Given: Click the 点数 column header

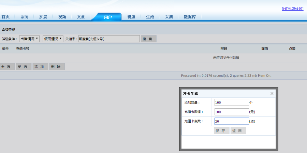Looking at the screenshot, I should [292, 49].
